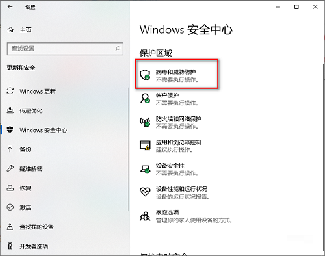Viewport: 325px width, 256px height.
Task: Click the back arrow in title bar
Action: (10, 7)
